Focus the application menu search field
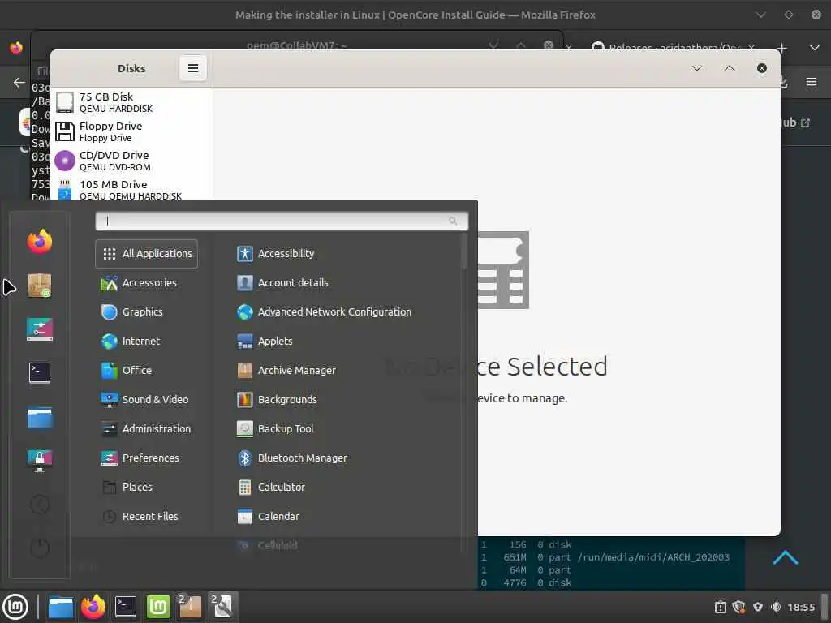 (282, 221)
